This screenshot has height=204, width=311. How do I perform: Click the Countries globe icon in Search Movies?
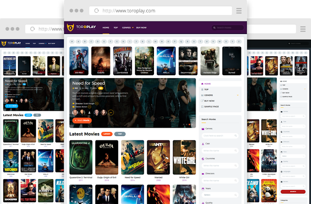coord(203,159)
